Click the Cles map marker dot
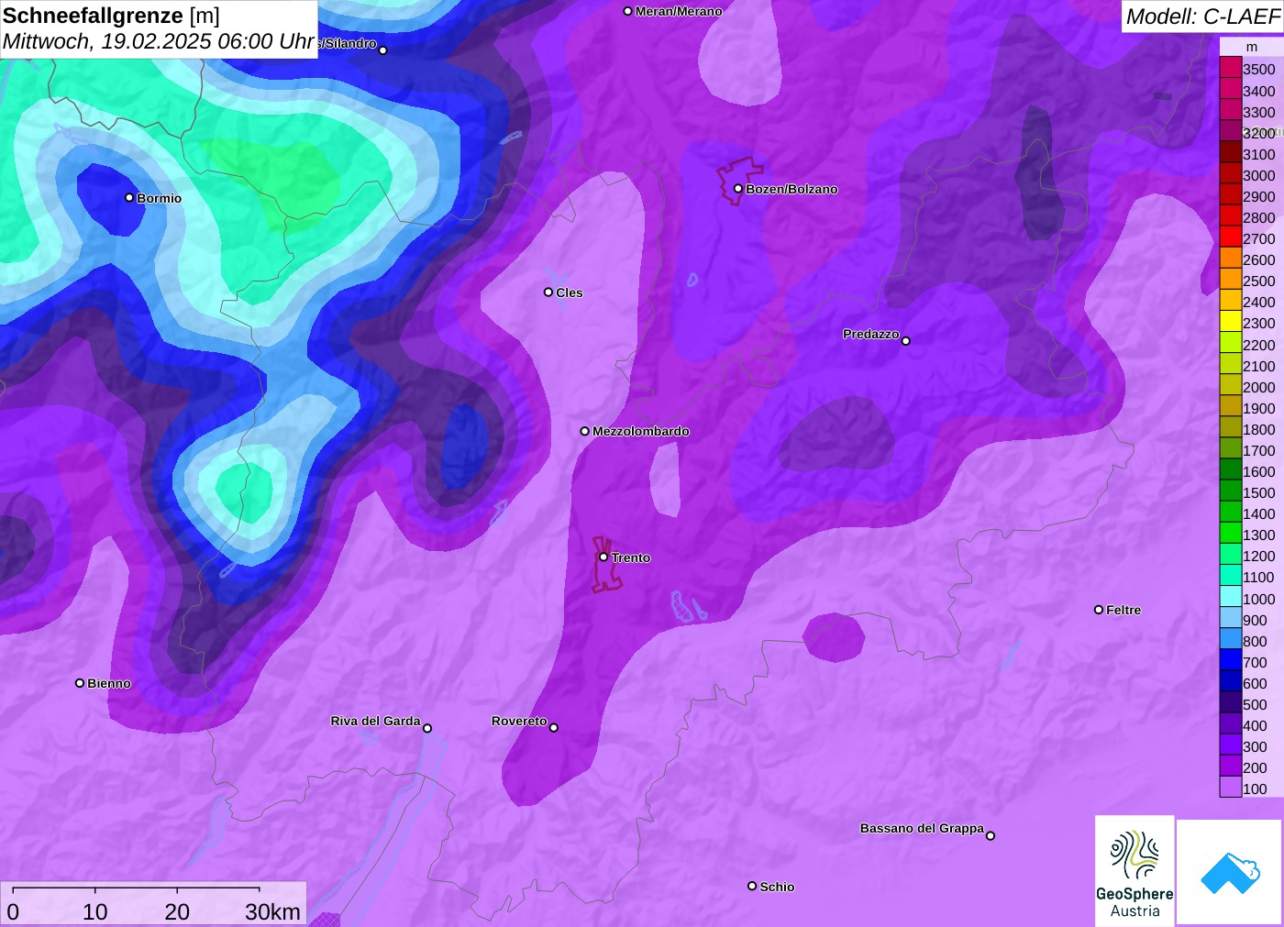This screenshot has height=927, width=1284. [548, 292]
